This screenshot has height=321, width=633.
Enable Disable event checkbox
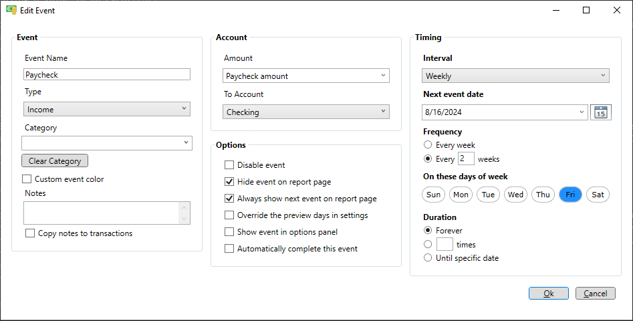pyautogui.click(x=229, y=165)
